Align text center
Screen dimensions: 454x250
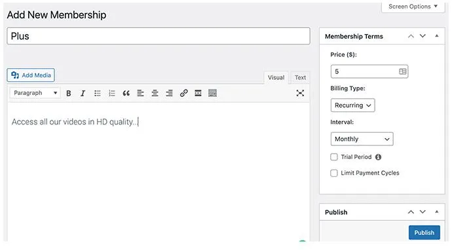[155, 93]
